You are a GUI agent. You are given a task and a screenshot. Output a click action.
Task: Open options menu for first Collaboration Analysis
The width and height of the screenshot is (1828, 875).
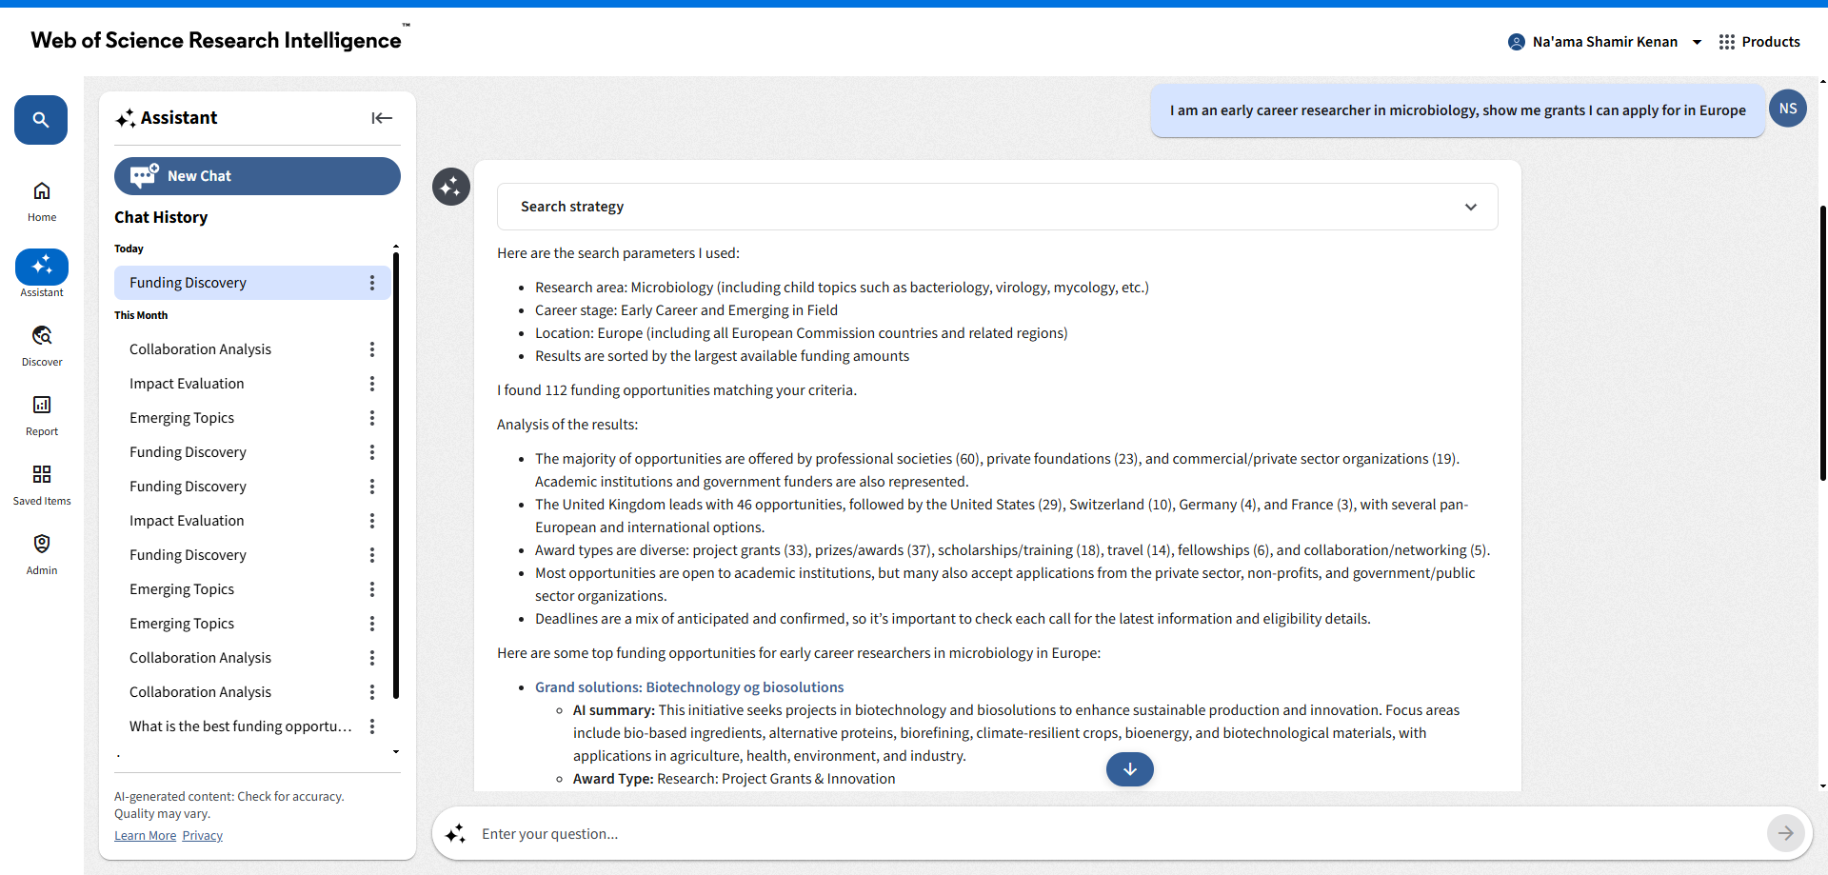click(372, 349)
